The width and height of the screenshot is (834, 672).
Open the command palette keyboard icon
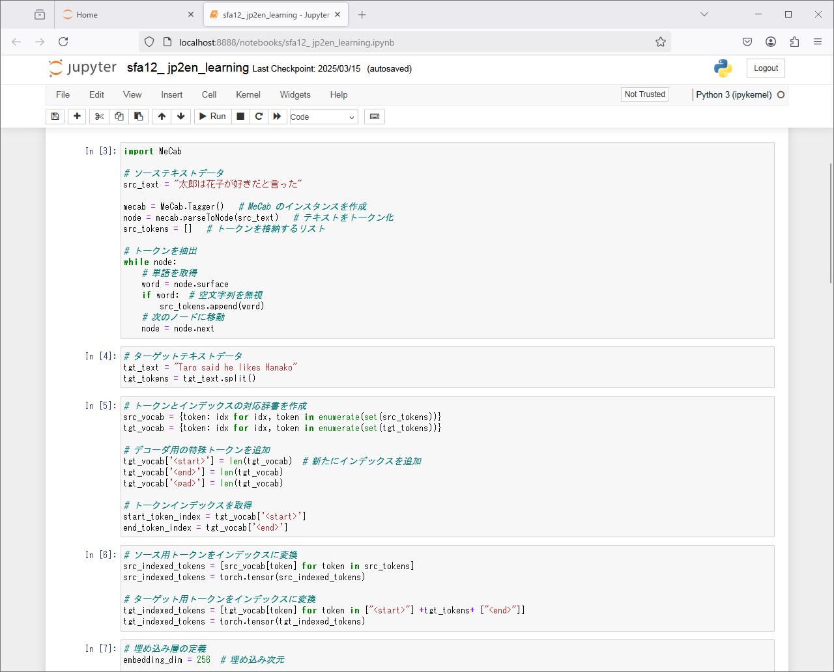click(375, 117)
